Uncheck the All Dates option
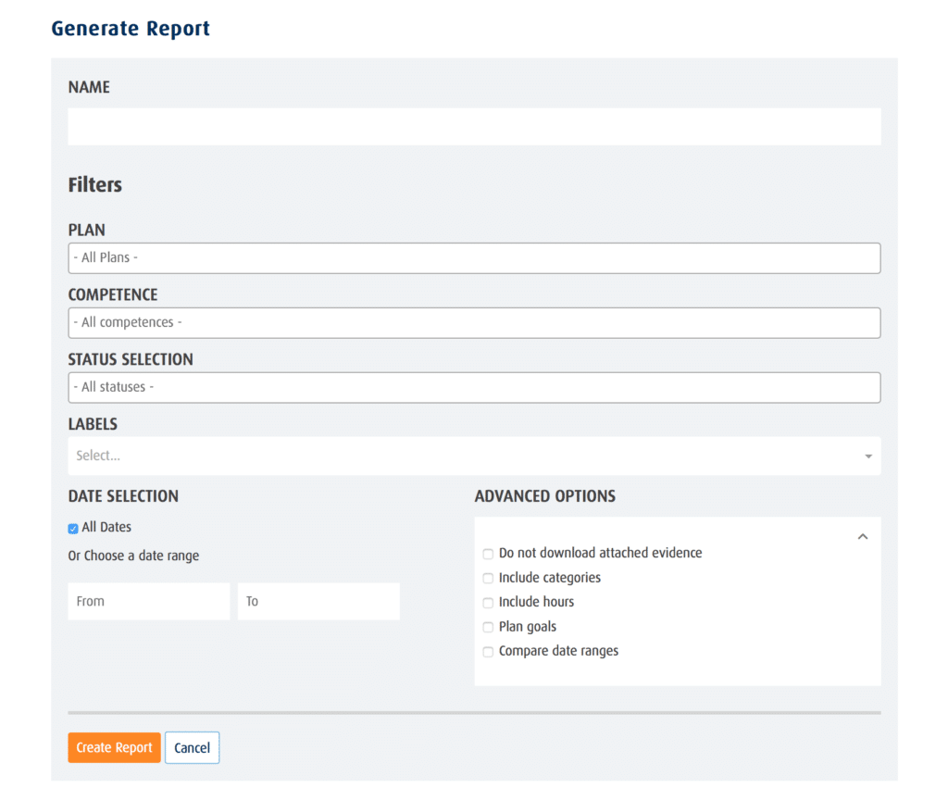This screenshot has height=800, width=948. [x=72, y=528]
